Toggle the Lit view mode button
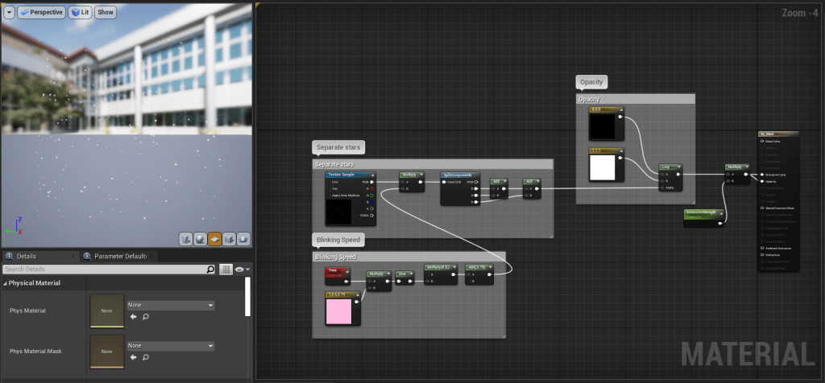The image size is (825, 383). click(x=79, y=13)
